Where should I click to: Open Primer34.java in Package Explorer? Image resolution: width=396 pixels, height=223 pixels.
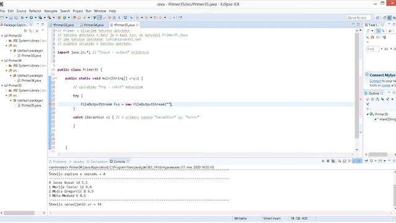click(31, 81)
